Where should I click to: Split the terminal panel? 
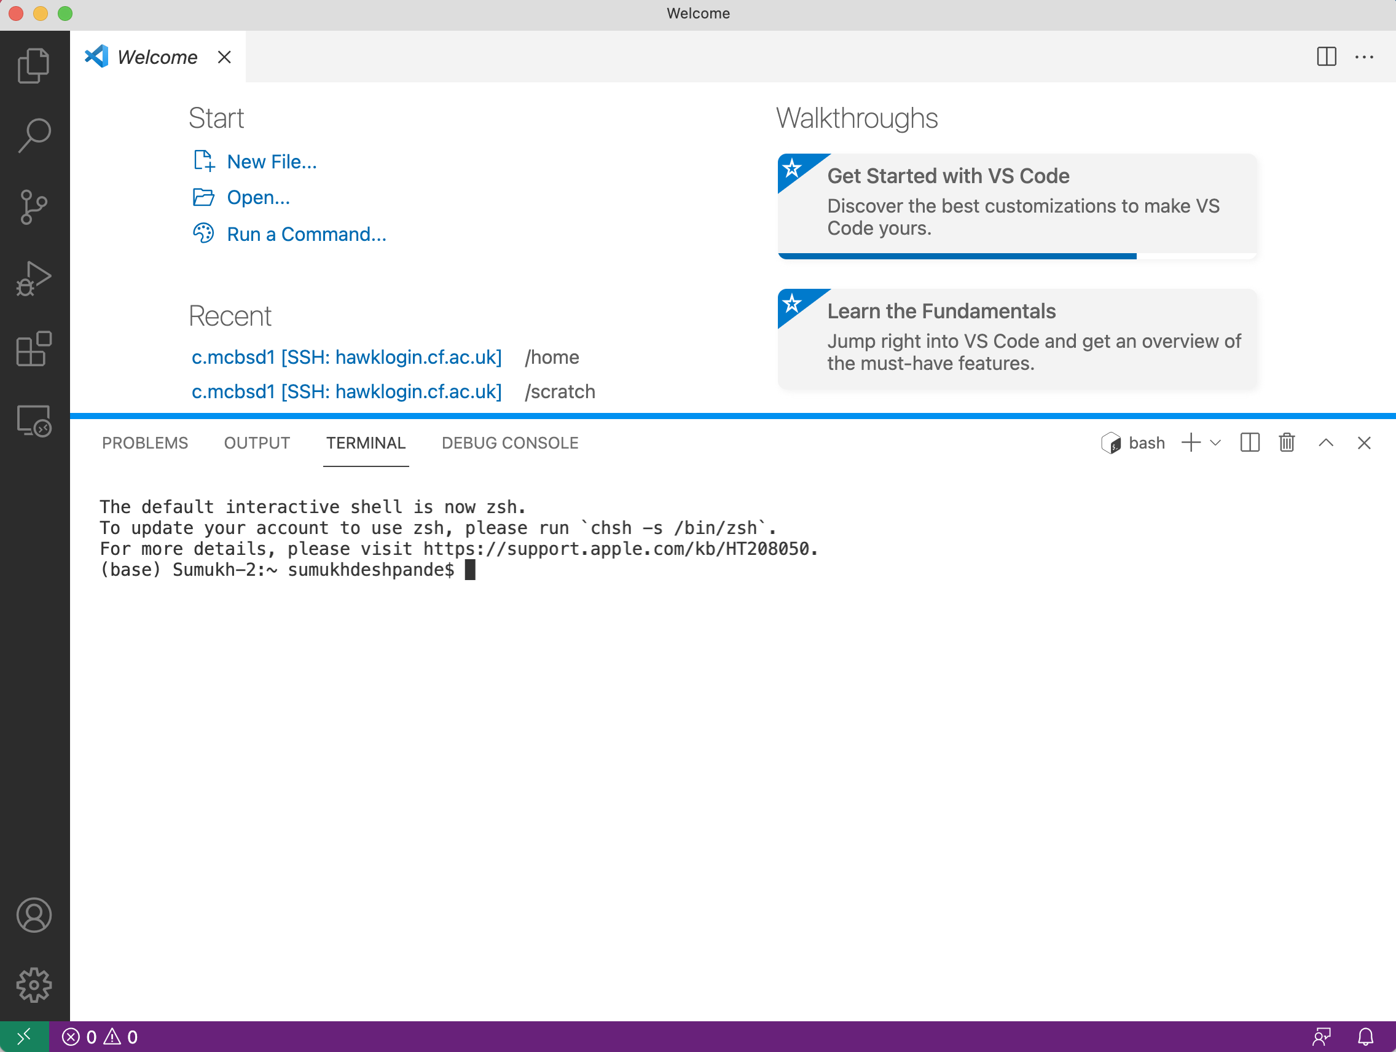click(x=1250, y=442)
